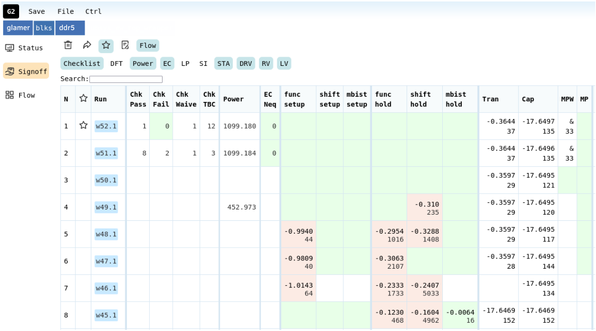596x331 pixels.
Task: Click the star column header icon
Action: [83, 99]
